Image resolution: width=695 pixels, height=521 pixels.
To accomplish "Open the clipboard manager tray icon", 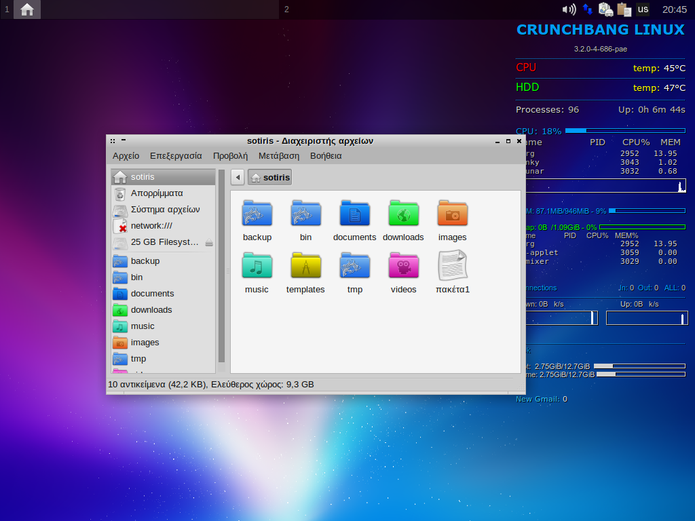I will pyautogui.click(x=624, y=9).
